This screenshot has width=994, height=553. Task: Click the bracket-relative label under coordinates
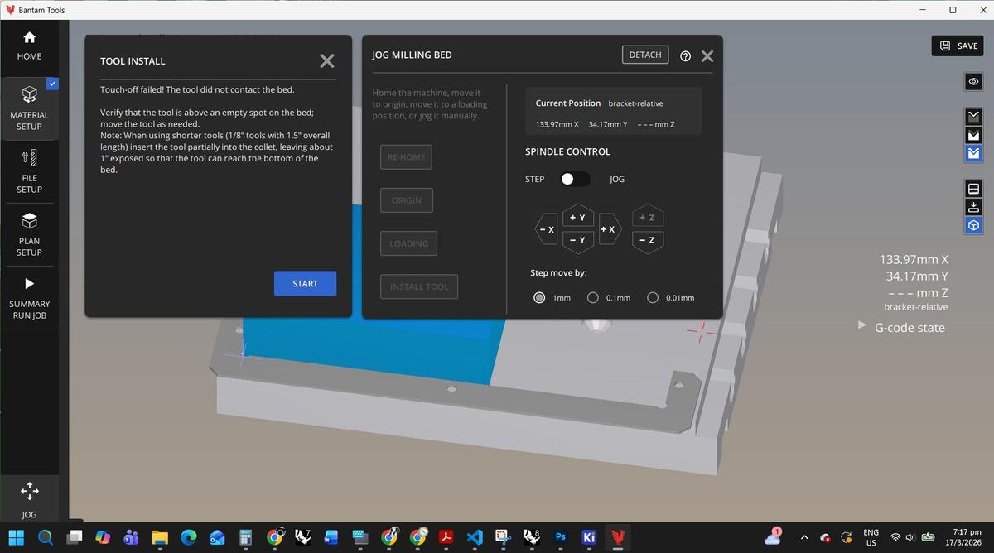[916, 307]
